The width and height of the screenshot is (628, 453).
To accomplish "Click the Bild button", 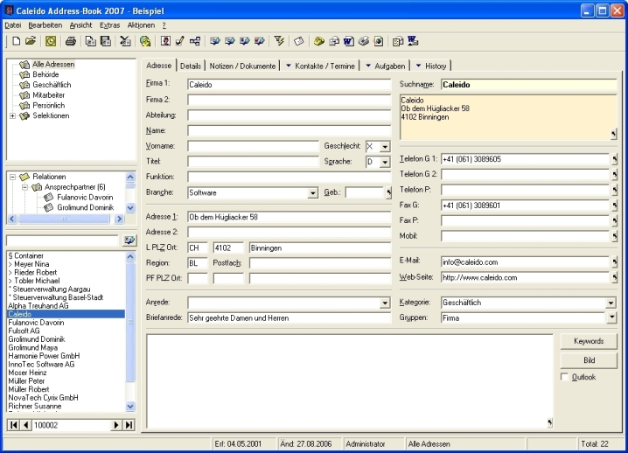I will pyautogui.click(x=588, y=360).
